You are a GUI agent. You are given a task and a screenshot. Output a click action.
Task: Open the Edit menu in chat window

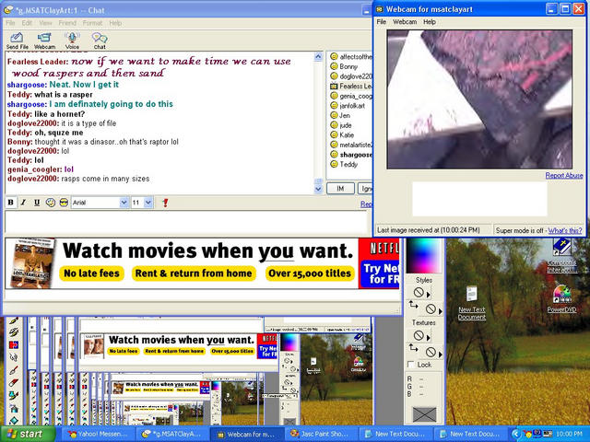tap(27, 23)
